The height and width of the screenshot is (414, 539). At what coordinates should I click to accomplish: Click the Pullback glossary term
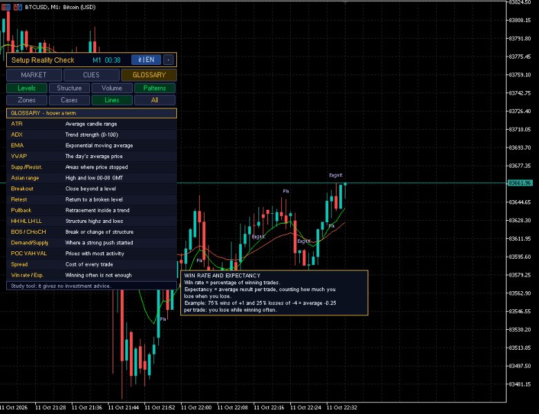[21, 210]
